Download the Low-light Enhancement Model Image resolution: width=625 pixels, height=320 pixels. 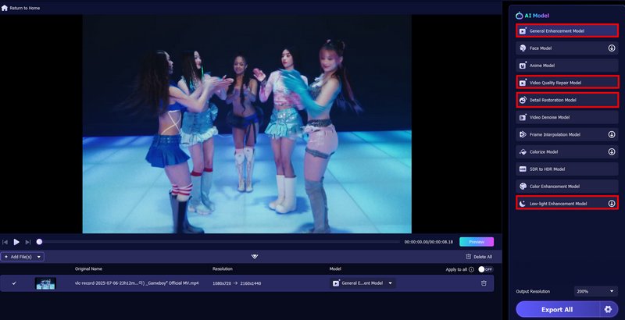click(x=612, y=204)
